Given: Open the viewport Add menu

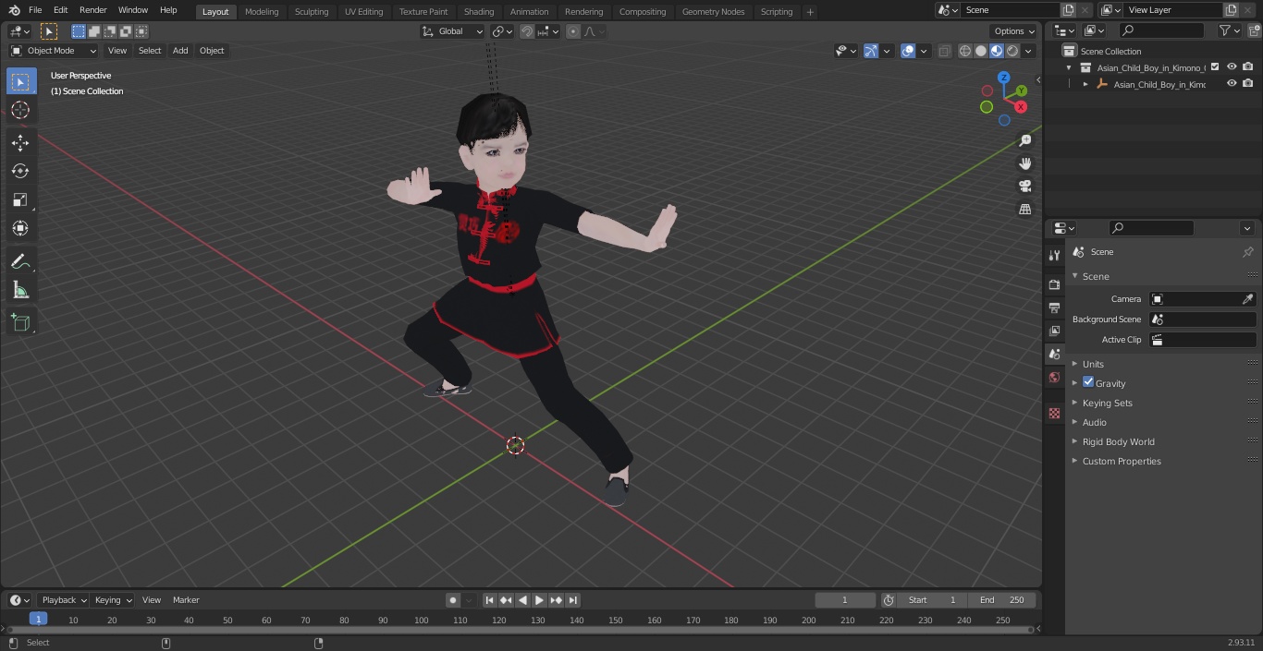Looking at the screenshot, I should (180, 51).
